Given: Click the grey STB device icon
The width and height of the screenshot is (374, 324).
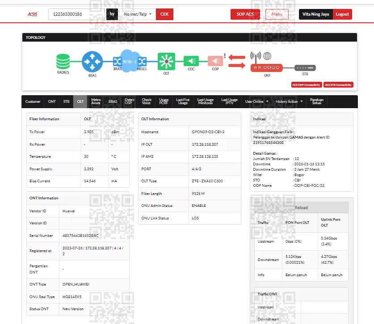Looking at the screenshot, I should pos(305,68).
